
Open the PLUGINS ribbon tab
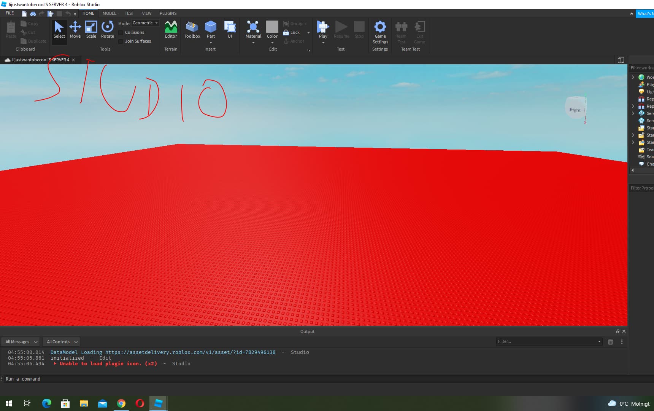[168, 13]
